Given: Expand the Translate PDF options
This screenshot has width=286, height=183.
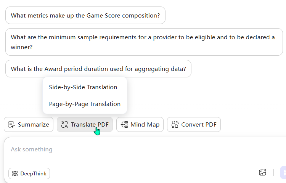Looking at the screenshot, I should 85,125.
